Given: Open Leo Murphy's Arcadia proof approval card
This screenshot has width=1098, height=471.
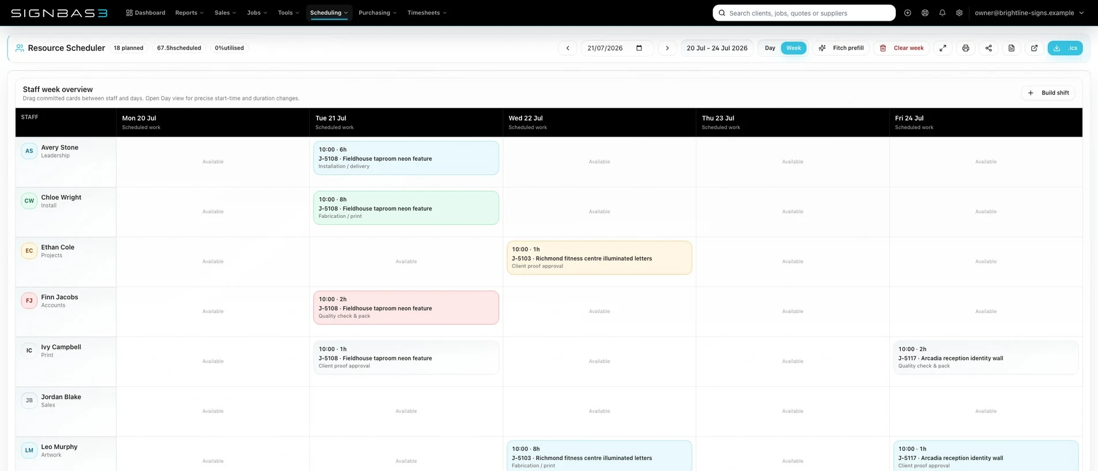Looking at the screenshot, I should coord(986,456).
